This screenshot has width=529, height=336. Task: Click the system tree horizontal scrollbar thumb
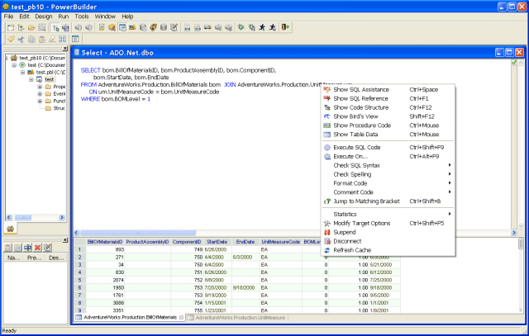tap(23, 218)
